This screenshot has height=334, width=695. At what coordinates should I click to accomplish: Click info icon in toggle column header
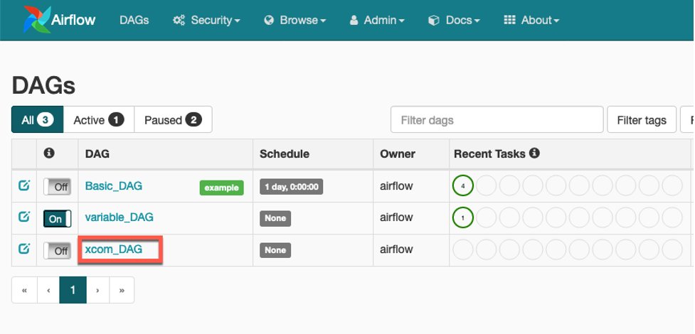[x=50, y=153]
